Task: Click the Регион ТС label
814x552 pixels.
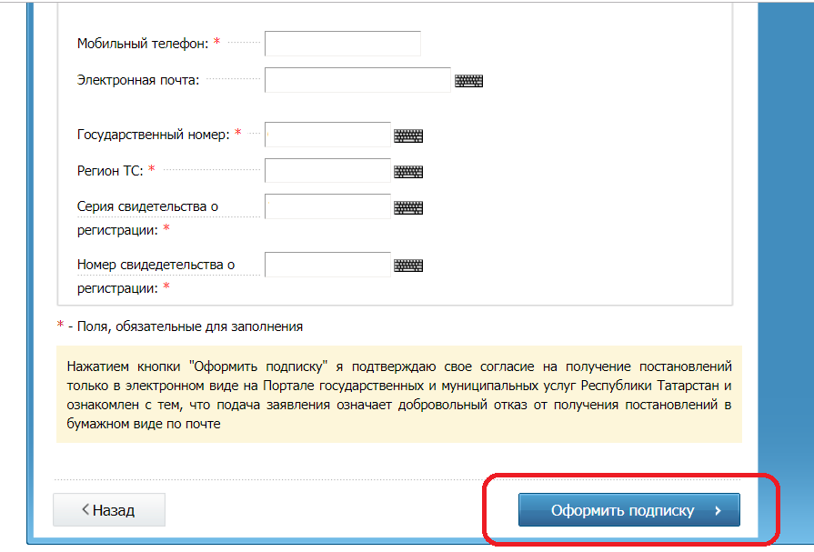Action: (111, 170)
